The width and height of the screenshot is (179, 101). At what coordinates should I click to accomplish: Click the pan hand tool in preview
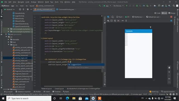tap(169, 67)
